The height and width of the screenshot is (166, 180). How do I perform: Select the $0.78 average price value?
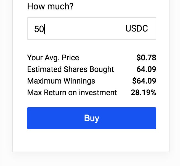pos(146,58)
